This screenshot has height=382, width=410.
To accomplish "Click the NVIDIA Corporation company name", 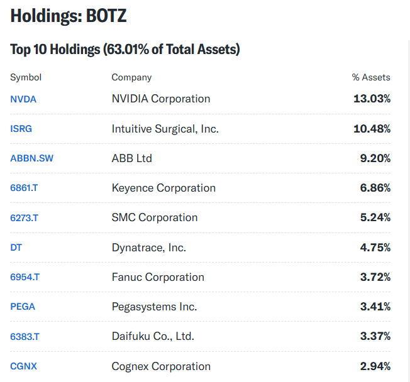I will tap(161, 99).
